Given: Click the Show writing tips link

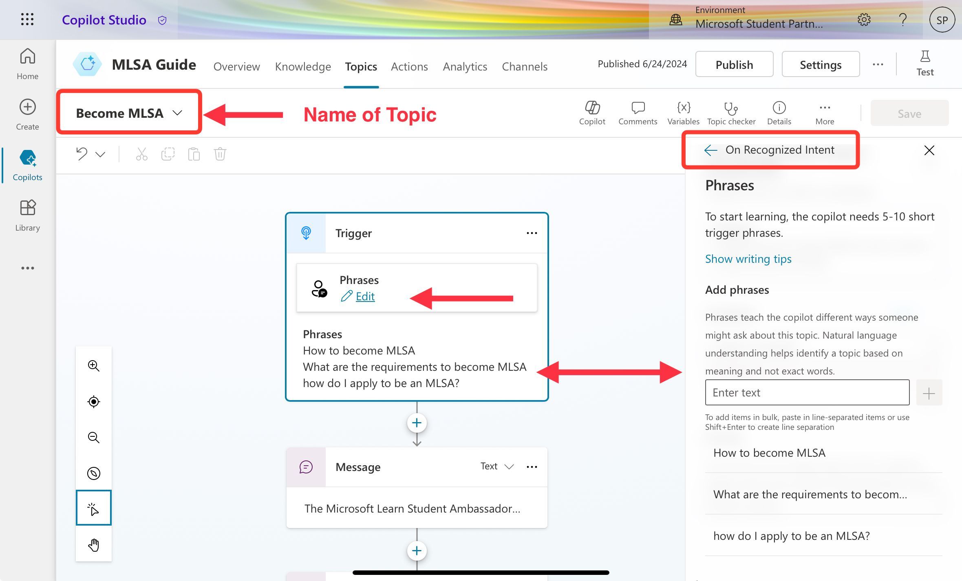Looking at the screenshot, I should point(748,259).
